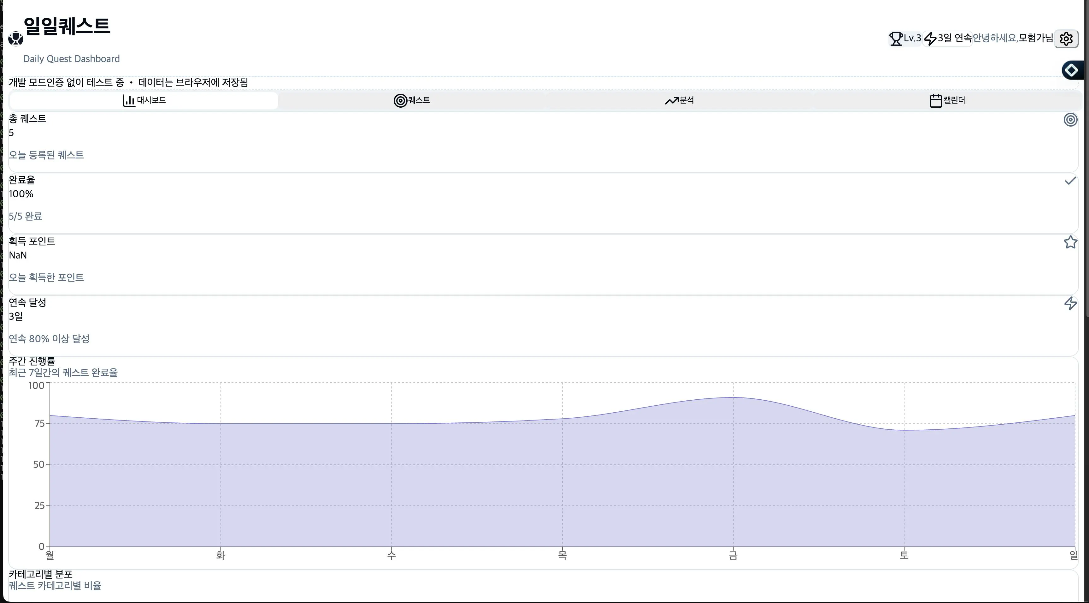
Task: Click the target icon on 총 퀘스트 card
Action: (x=1070, y=120)
